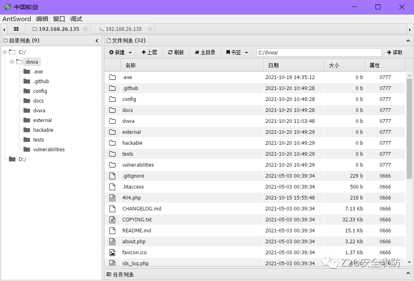
Task: Click the dvwa folder icon in file list
Action: (x=113, y=121)
